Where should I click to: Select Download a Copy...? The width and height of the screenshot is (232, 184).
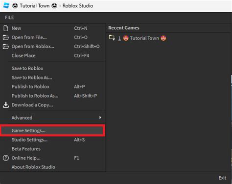point(53,105)
